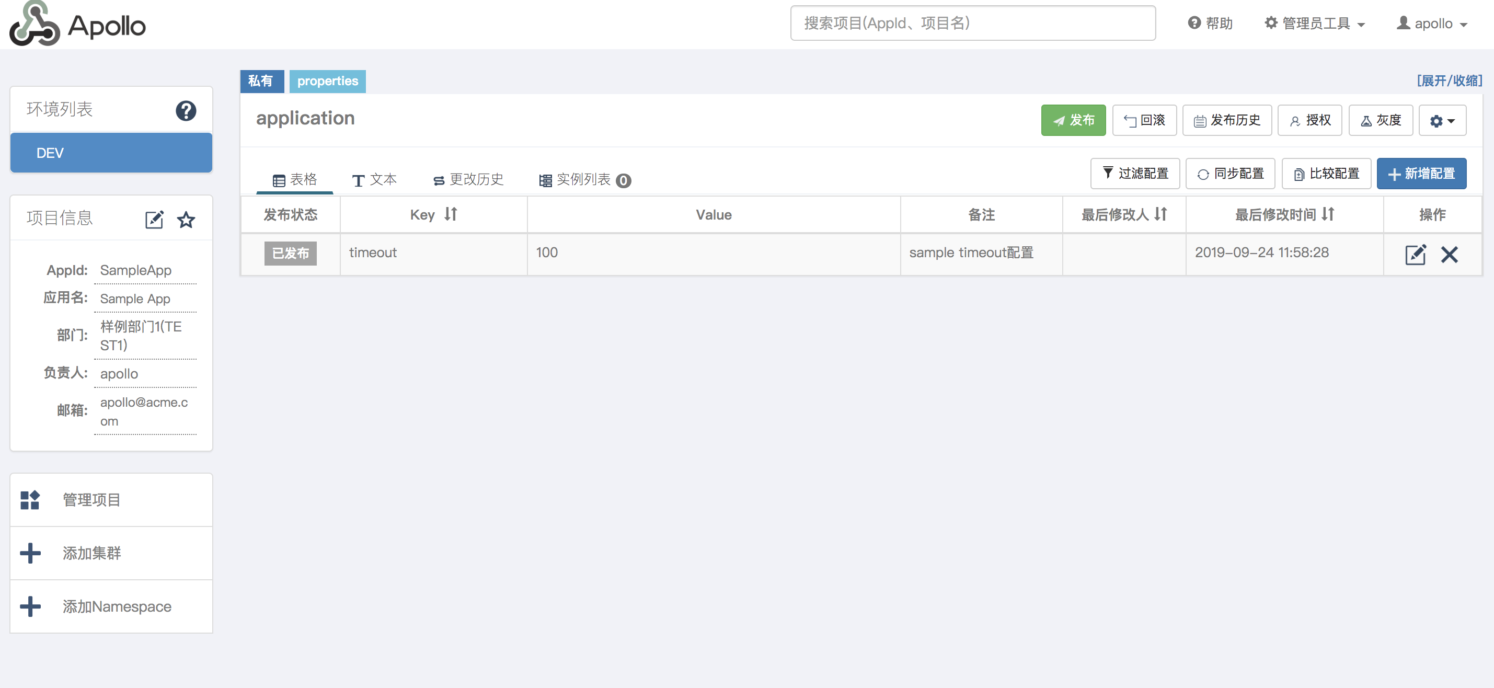The width and height of the screenshot is (1494, 688).
Task: Switch to the 文本 tab
Action: tap(375, 180)
